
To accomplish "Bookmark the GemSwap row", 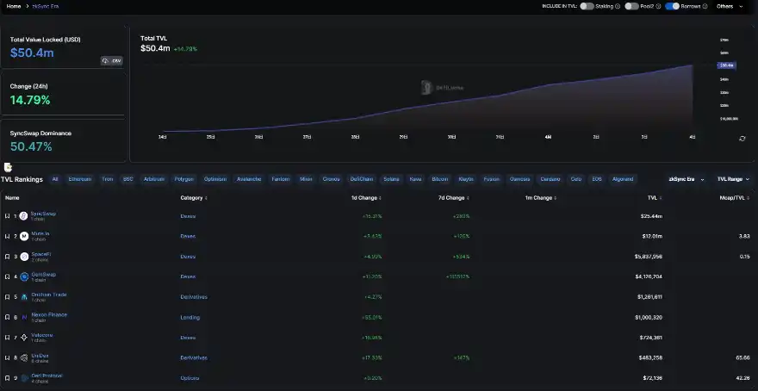I will tap(7, 277).
